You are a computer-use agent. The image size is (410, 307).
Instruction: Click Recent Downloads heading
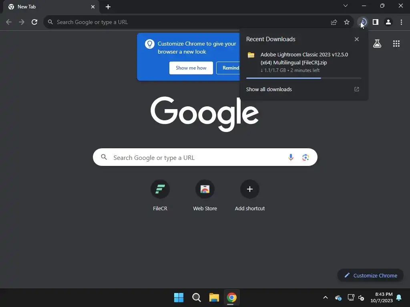271,39
